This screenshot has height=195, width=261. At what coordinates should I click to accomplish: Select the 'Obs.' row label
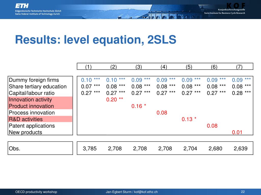coord(15,148)
